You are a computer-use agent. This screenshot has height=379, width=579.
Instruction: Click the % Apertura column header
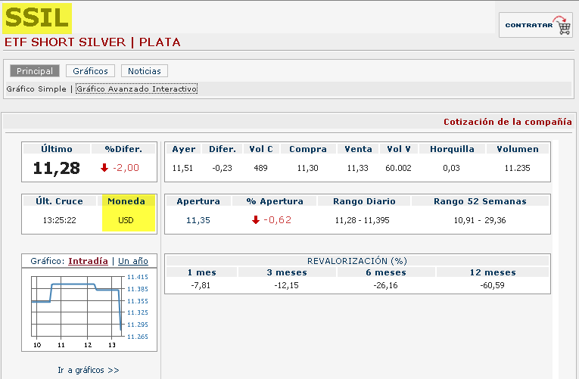[275, 201]
